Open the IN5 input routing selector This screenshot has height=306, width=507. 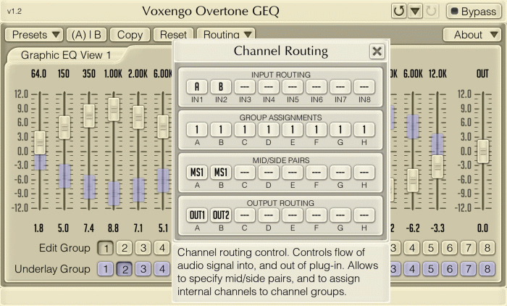pos(293,86)
